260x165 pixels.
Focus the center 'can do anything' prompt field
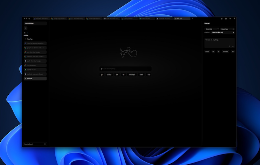pos(125,69)
